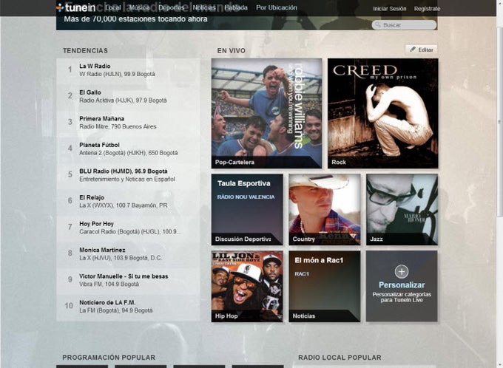Click RÀDIO NOU VALENCIA label
The height and width of the screenshot is (368, 503).
click(246, 197)
